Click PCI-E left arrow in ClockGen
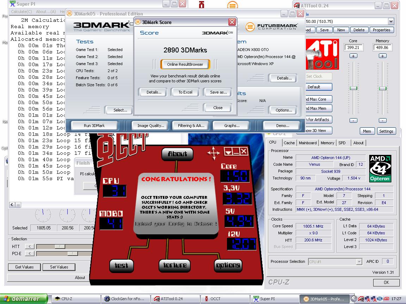406x304 pixels. click(30, 253)
